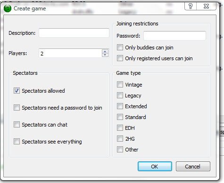Tick Only registered users can join
This screenshot has height=183, width=224.
pos(120,58)
